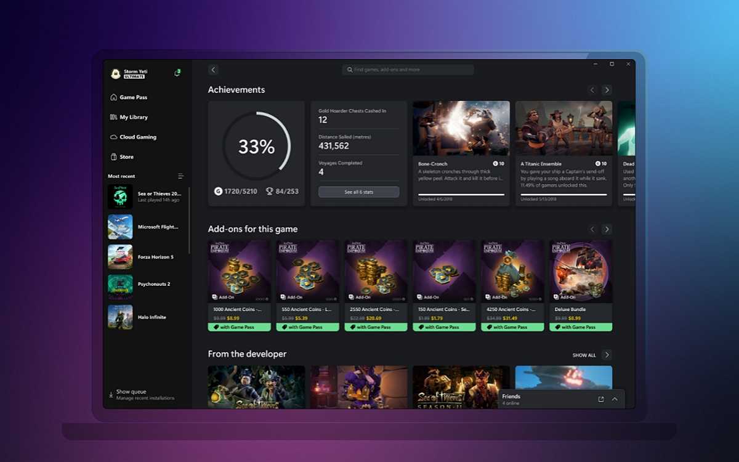Click Gamerscore 10 icon on A Titanic Ensemble
Screen dimensions: 739x462
click(x=598, y=164)
